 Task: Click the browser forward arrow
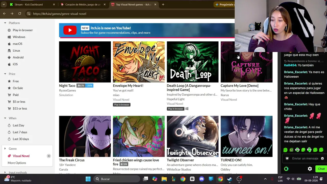(x=12, y=14)
